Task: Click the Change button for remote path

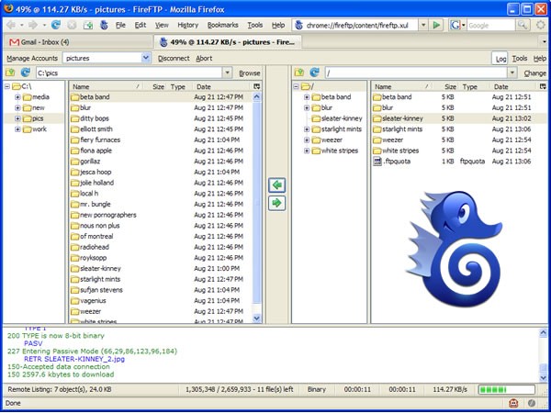Action: point(535,73)
